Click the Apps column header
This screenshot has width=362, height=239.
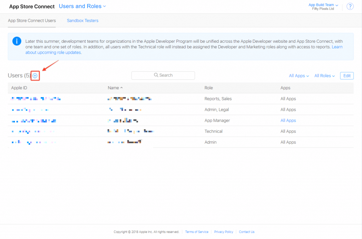[285, 88]
